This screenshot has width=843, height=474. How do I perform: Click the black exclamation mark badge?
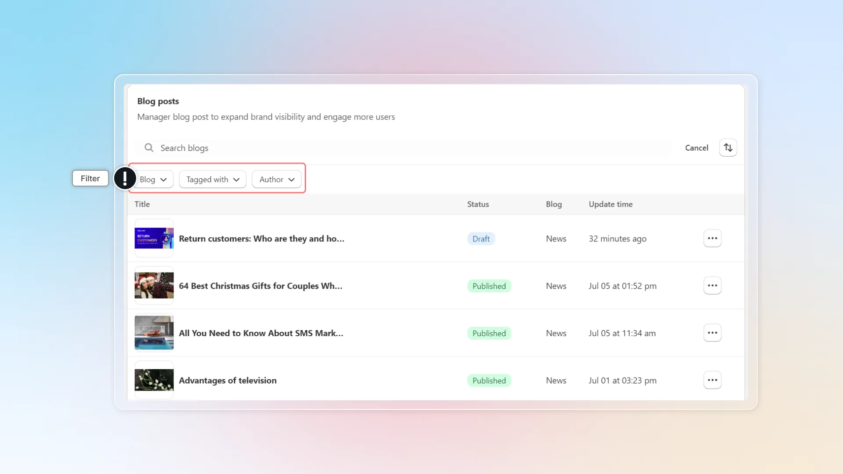[125, 178]
